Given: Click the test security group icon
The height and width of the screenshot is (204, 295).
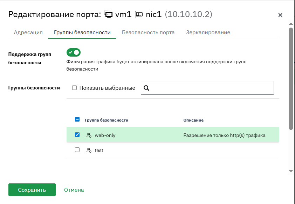Looking at the screenshot, I should (x=88, y=150).
